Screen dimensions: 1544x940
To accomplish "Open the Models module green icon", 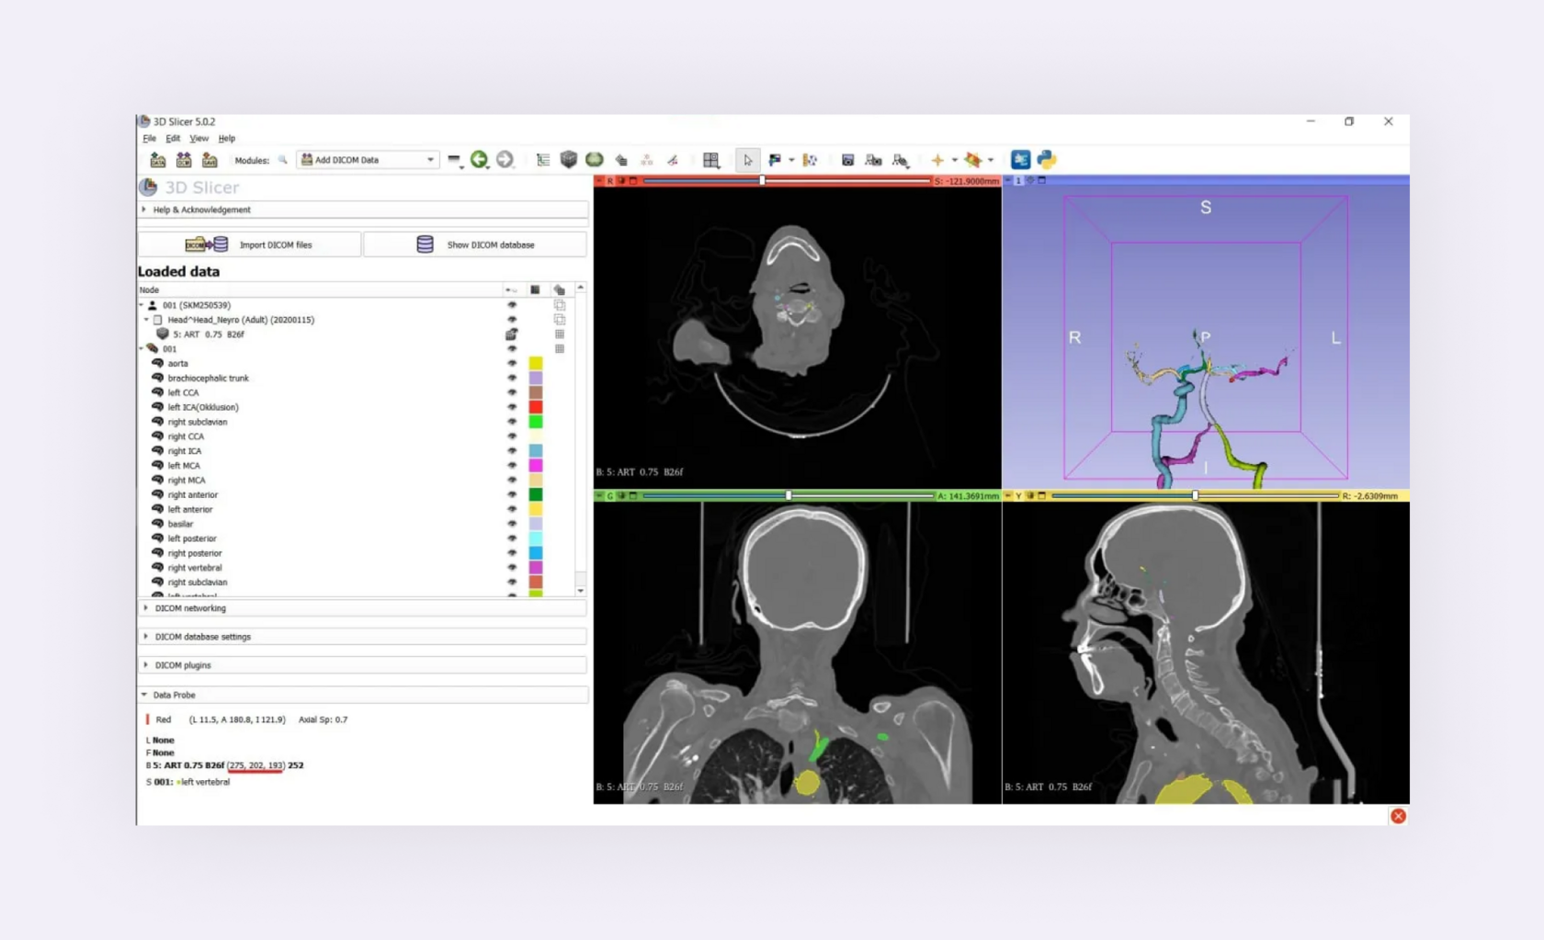I will click(x=595, y=160).
